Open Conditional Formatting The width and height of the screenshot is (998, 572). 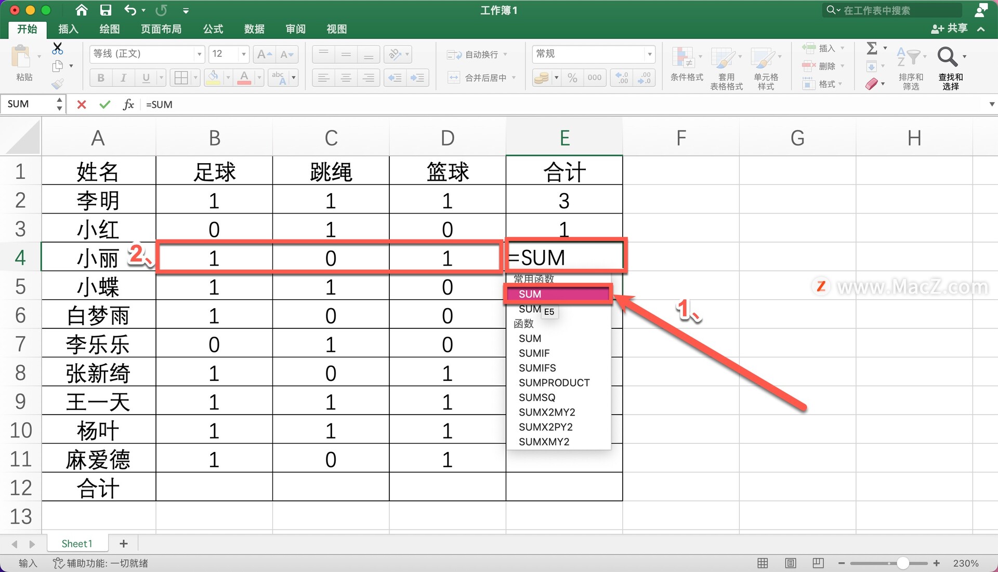click(x=686, y=65)
